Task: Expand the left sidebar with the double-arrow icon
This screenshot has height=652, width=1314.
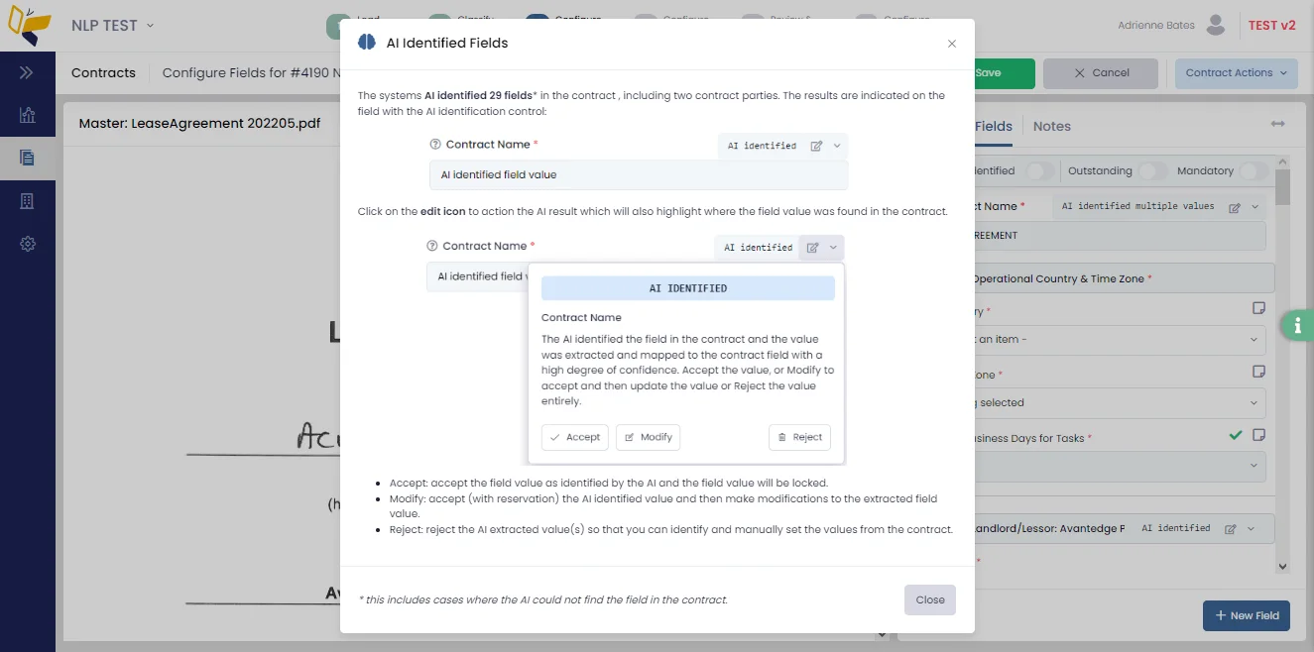Action: (x=27, y=72)
